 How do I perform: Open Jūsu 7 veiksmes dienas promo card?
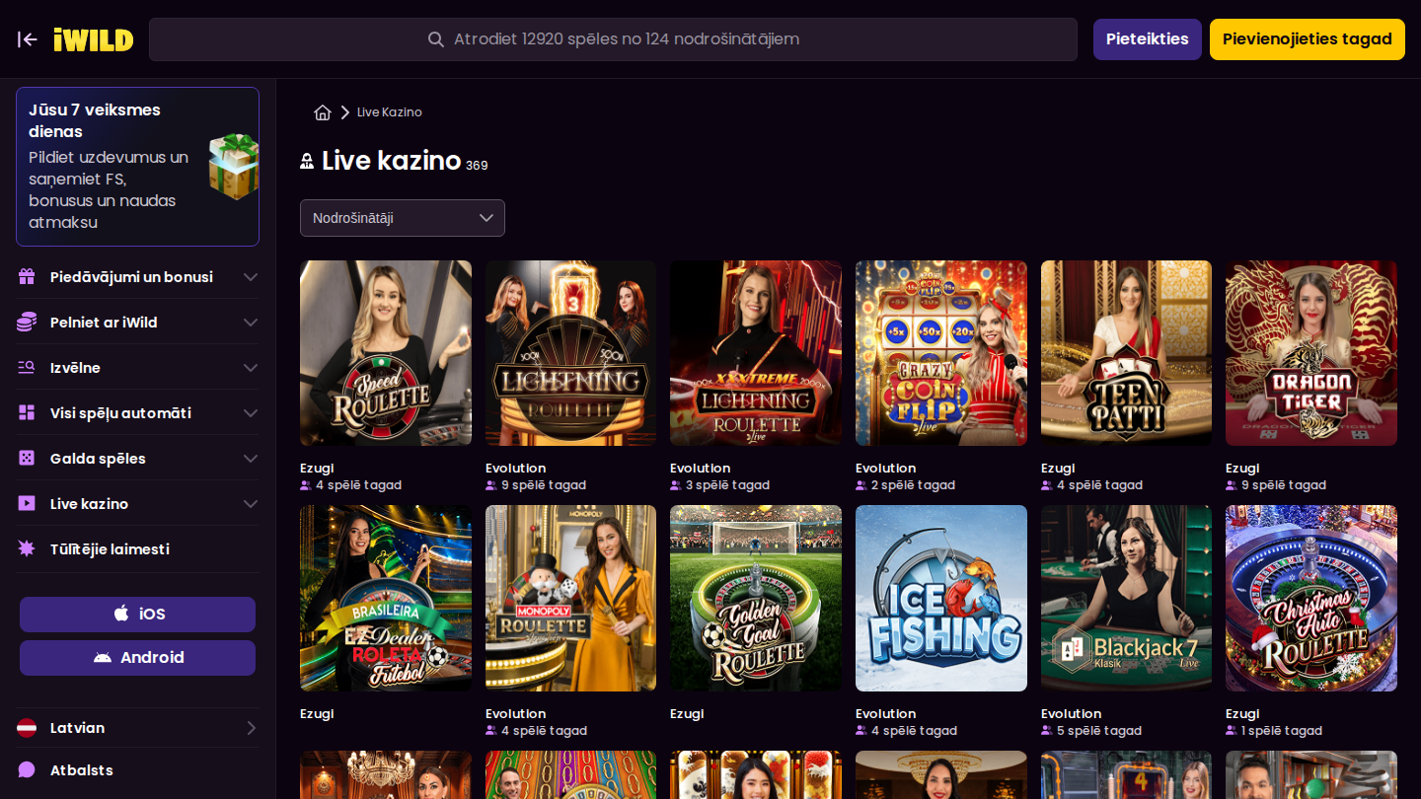coord(138,167)
